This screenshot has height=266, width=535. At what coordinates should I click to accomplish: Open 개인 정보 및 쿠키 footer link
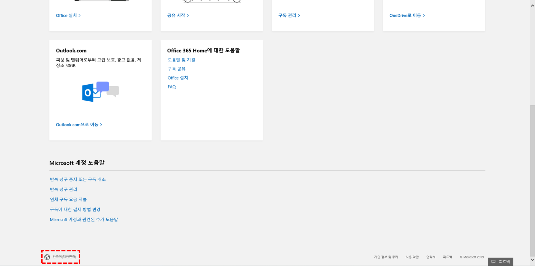[x=386, y=257]
